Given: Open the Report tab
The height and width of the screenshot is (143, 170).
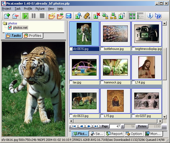Looking at the screenshot, I should (114, 134).
